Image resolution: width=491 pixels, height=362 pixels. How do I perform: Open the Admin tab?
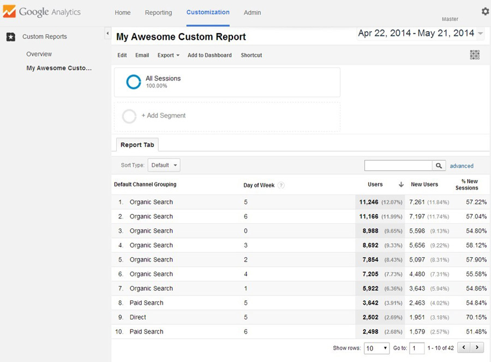[x=252, y=13]
